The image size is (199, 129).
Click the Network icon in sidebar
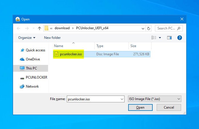click(x=22, y=86)
